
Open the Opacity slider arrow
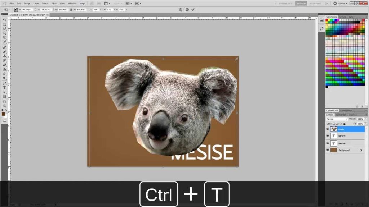(x=365, y=119)
